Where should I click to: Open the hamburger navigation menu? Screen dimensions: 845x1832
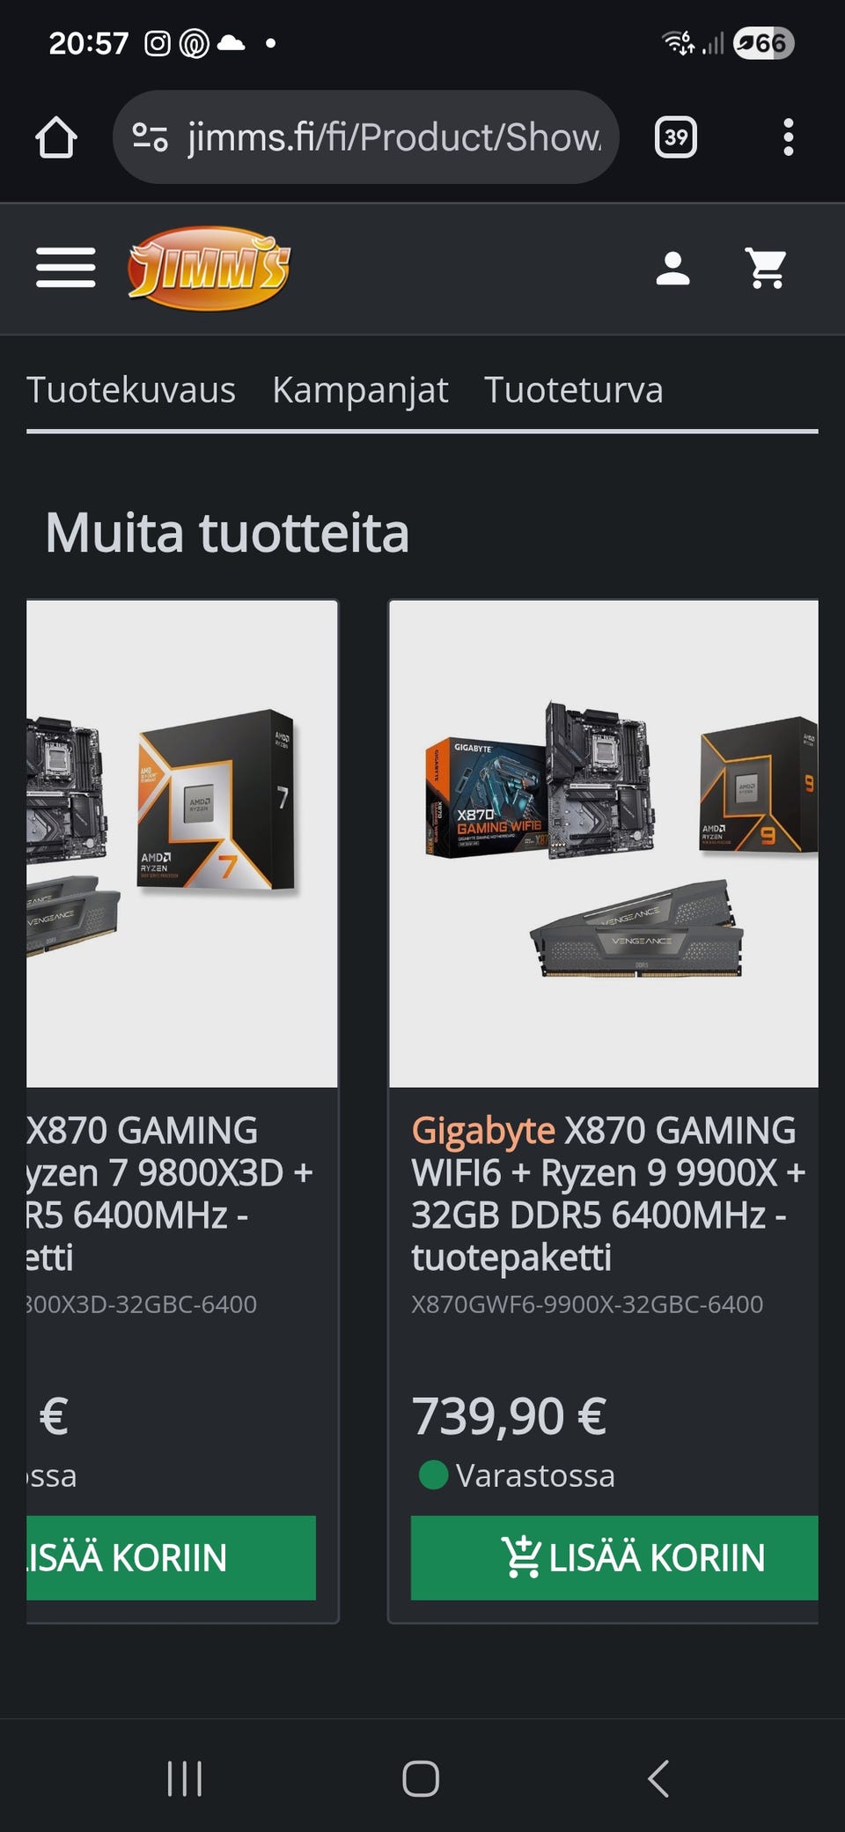point(66,268)
